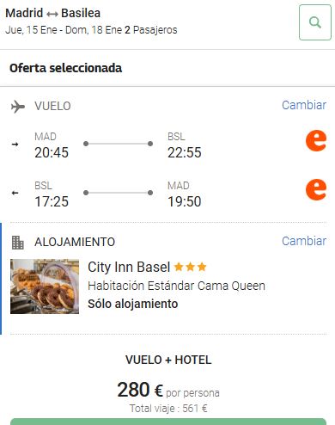Click the airplane icon beside VUELO
This screenshot has width=335, height=425.
tap(18, 107)
